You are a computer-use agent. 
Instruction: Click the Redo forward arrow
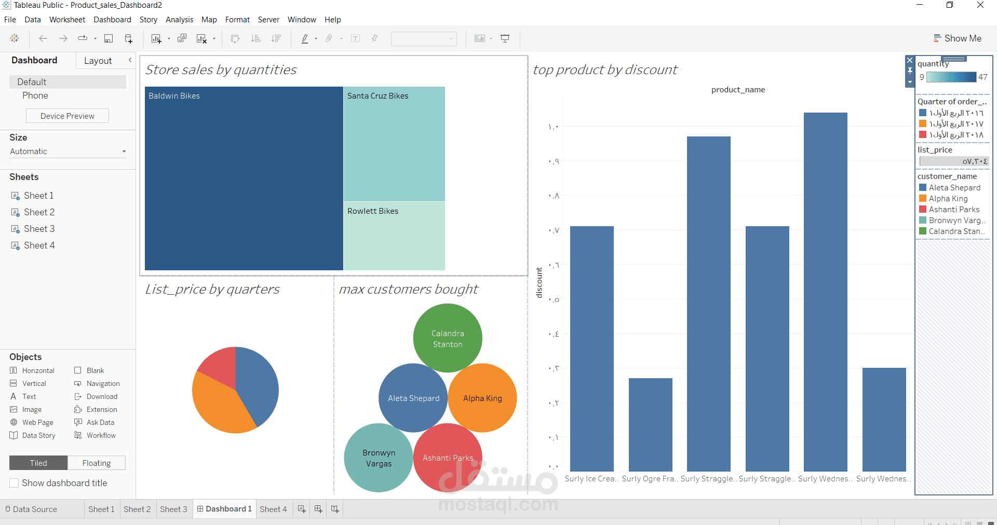[x=63, y=38]
